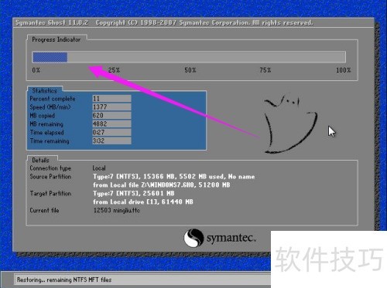Image resolution: width=387 pixels, height=288 pixels.
Task: Click the Time elapsed value 0:27
Action: coord(111,133)
